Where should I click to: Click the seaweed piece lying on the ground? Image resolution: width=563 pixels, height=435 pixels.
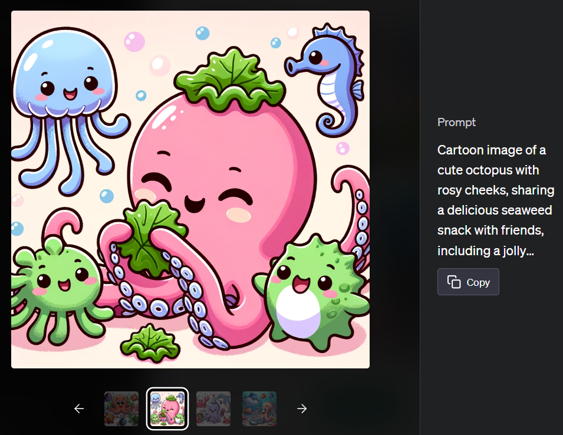coord(150,344)
